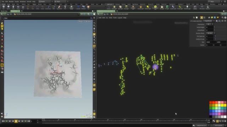Toggle the yellow-highlighted tree view button
Viewport: 227px width, 127px height.
click(x=201, y=18)
